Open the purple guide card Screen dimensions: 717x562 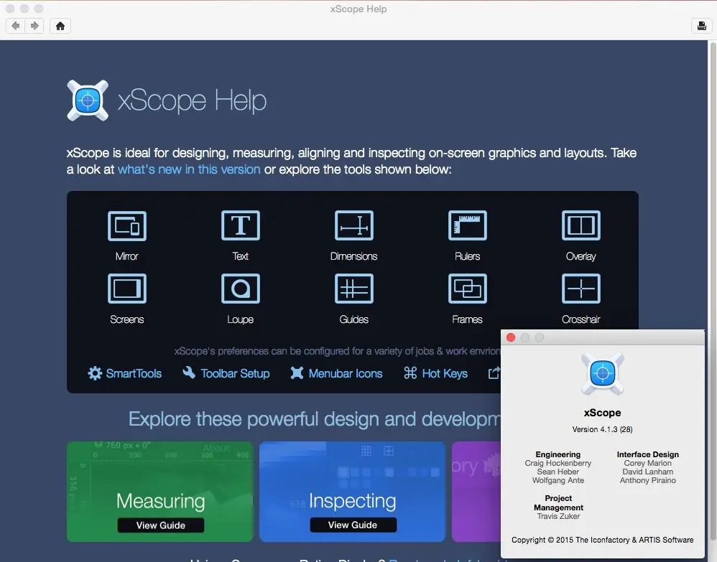click(476, 492)
